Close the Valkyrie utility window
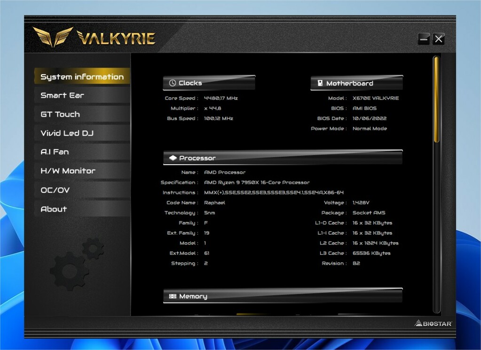 pos(439,39)
